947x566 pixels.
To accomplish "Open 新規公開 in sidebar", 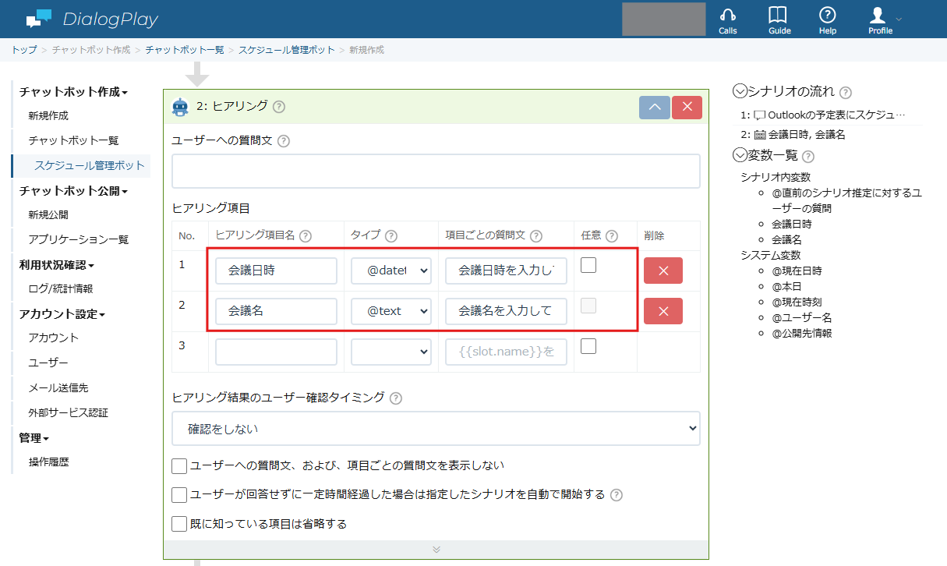I will point(48,214).
